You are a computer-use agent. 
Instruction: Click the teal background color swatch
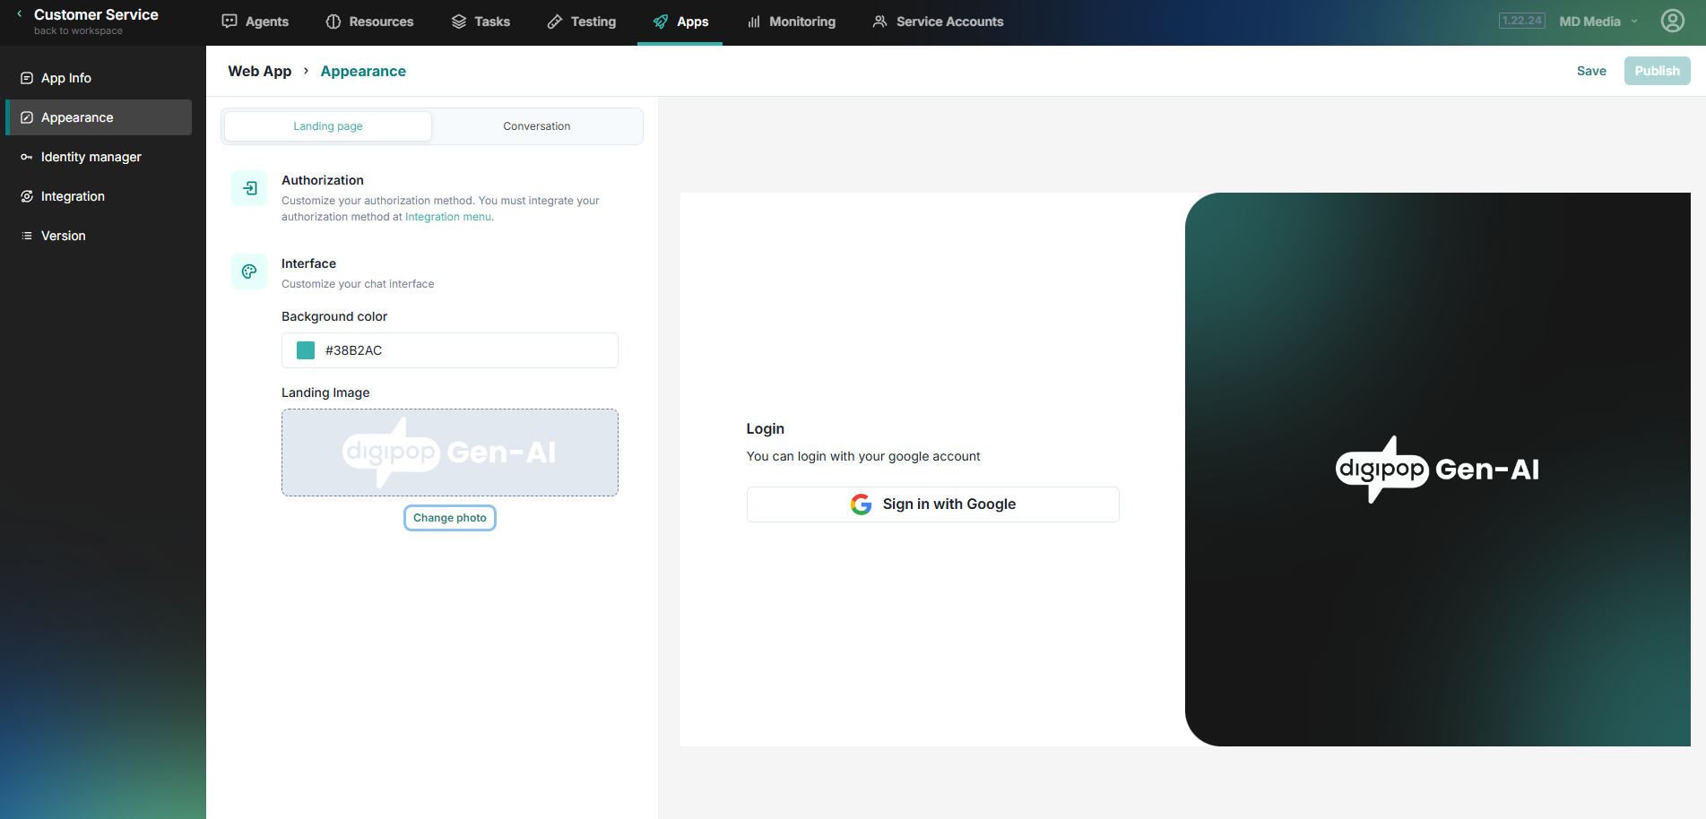(x=306, y=350)
